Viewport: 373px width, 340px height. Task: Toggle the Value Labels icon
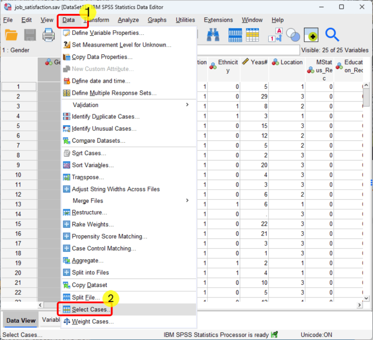click(x=276, y=35)
